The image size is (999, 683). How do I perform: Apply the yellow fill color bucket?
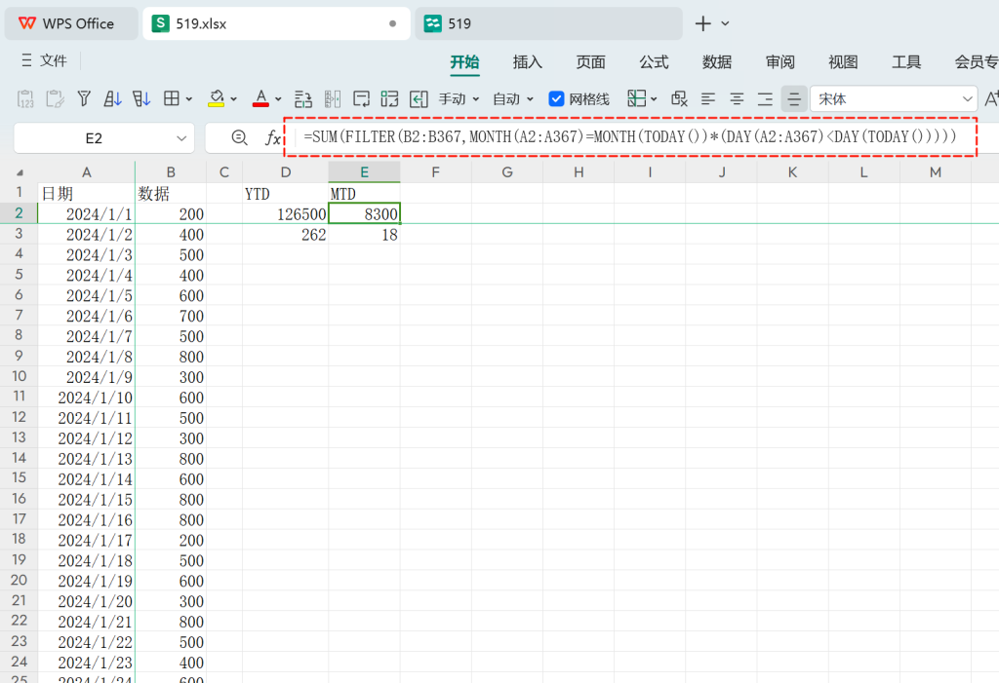point(217,98)
